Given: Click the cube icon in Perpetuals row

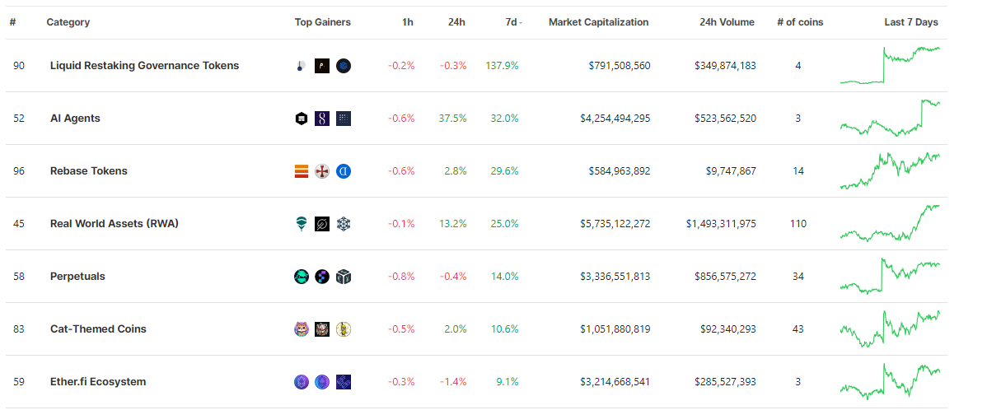Looking at the screenshot, I should click(344, 277).
